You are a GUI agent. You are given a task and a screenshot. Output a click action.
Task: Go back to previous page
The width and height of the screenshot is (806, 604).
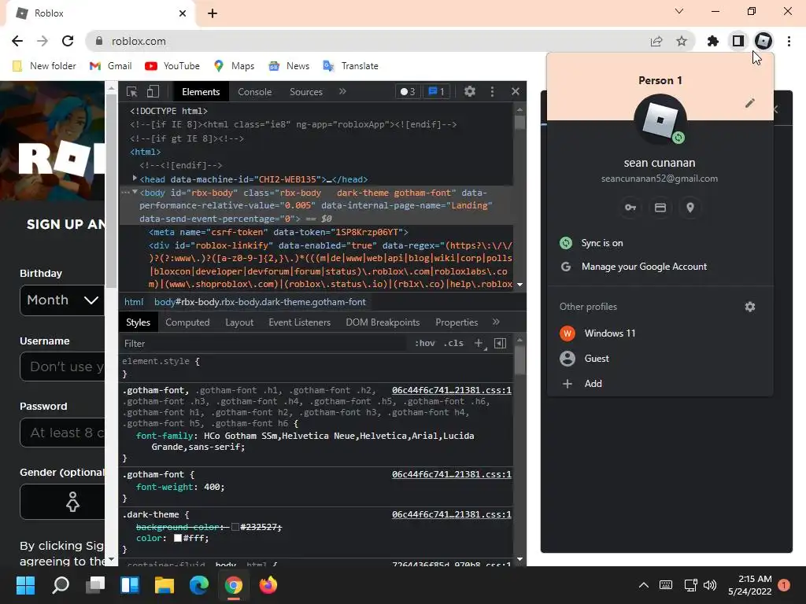[17, 41]
